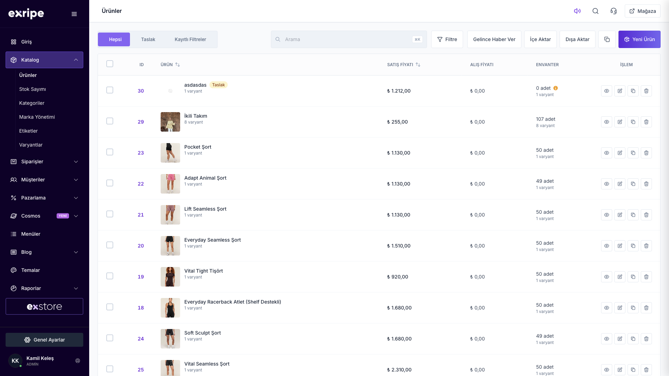This screenshot has width=669, height=376.
Task: Open the İkili Takım product thumbnail
Action: 170,122
